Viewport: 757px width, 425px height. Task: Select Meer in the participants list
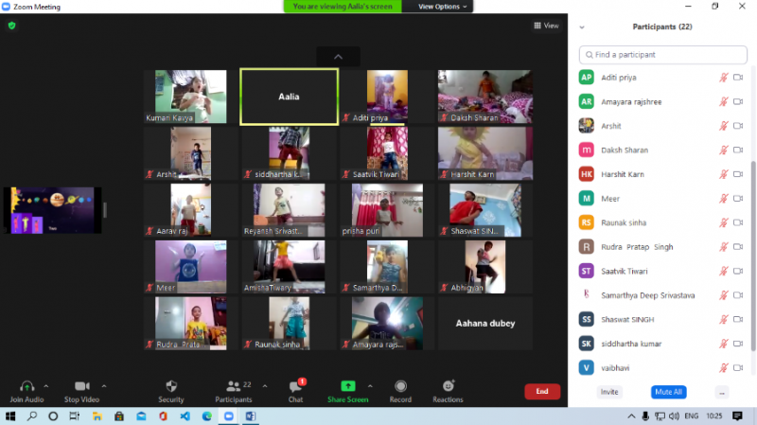coord(610,199)
